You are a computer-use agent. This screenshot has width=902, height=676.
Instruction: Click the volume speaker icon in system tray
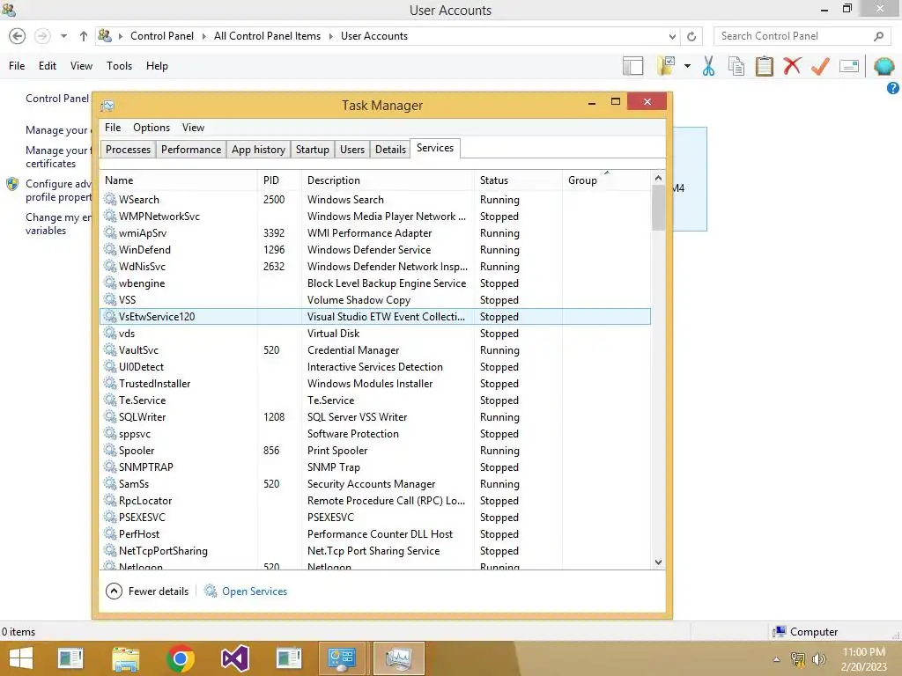pyautogui.click(x=818, y=658)
